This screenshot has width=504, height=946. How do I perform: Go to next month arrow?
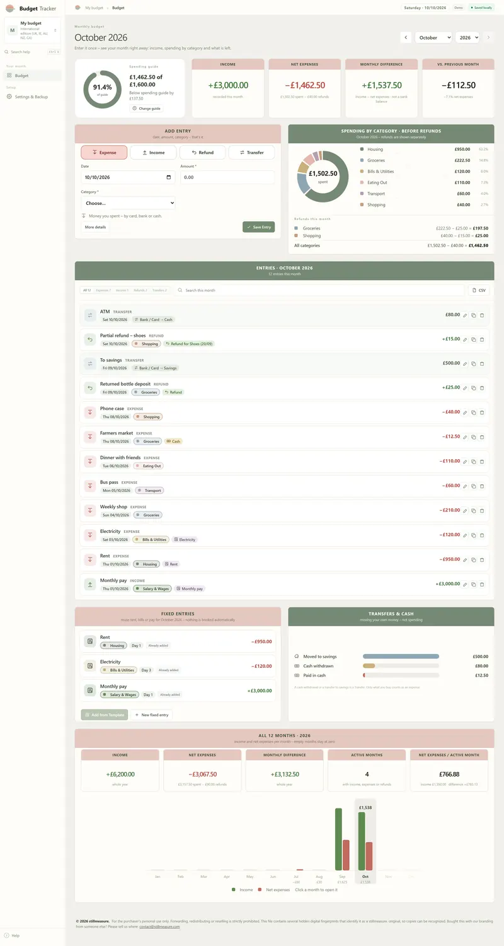(488, 38)
